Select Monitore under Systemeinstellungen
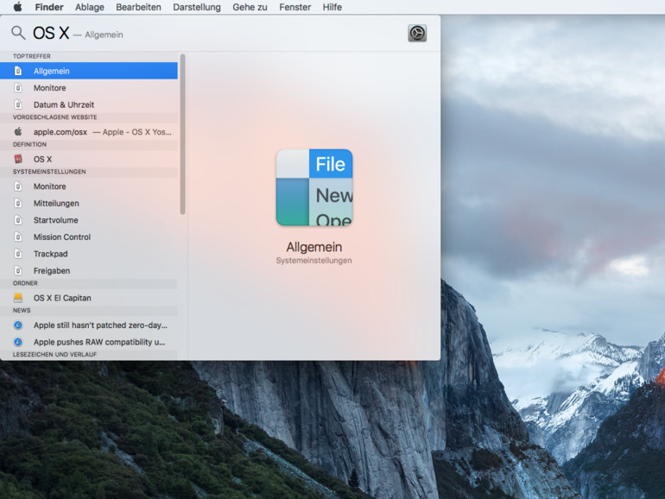Image resolution: width=665 pixels, height=499 pixels. 89,186
